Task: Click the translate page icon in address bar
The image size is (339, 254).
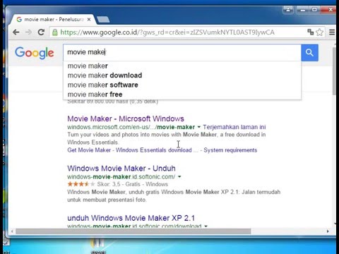Action: click(311, 32)
